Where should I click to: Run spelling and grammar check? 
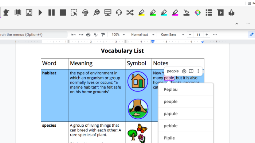tap(95, 34)
